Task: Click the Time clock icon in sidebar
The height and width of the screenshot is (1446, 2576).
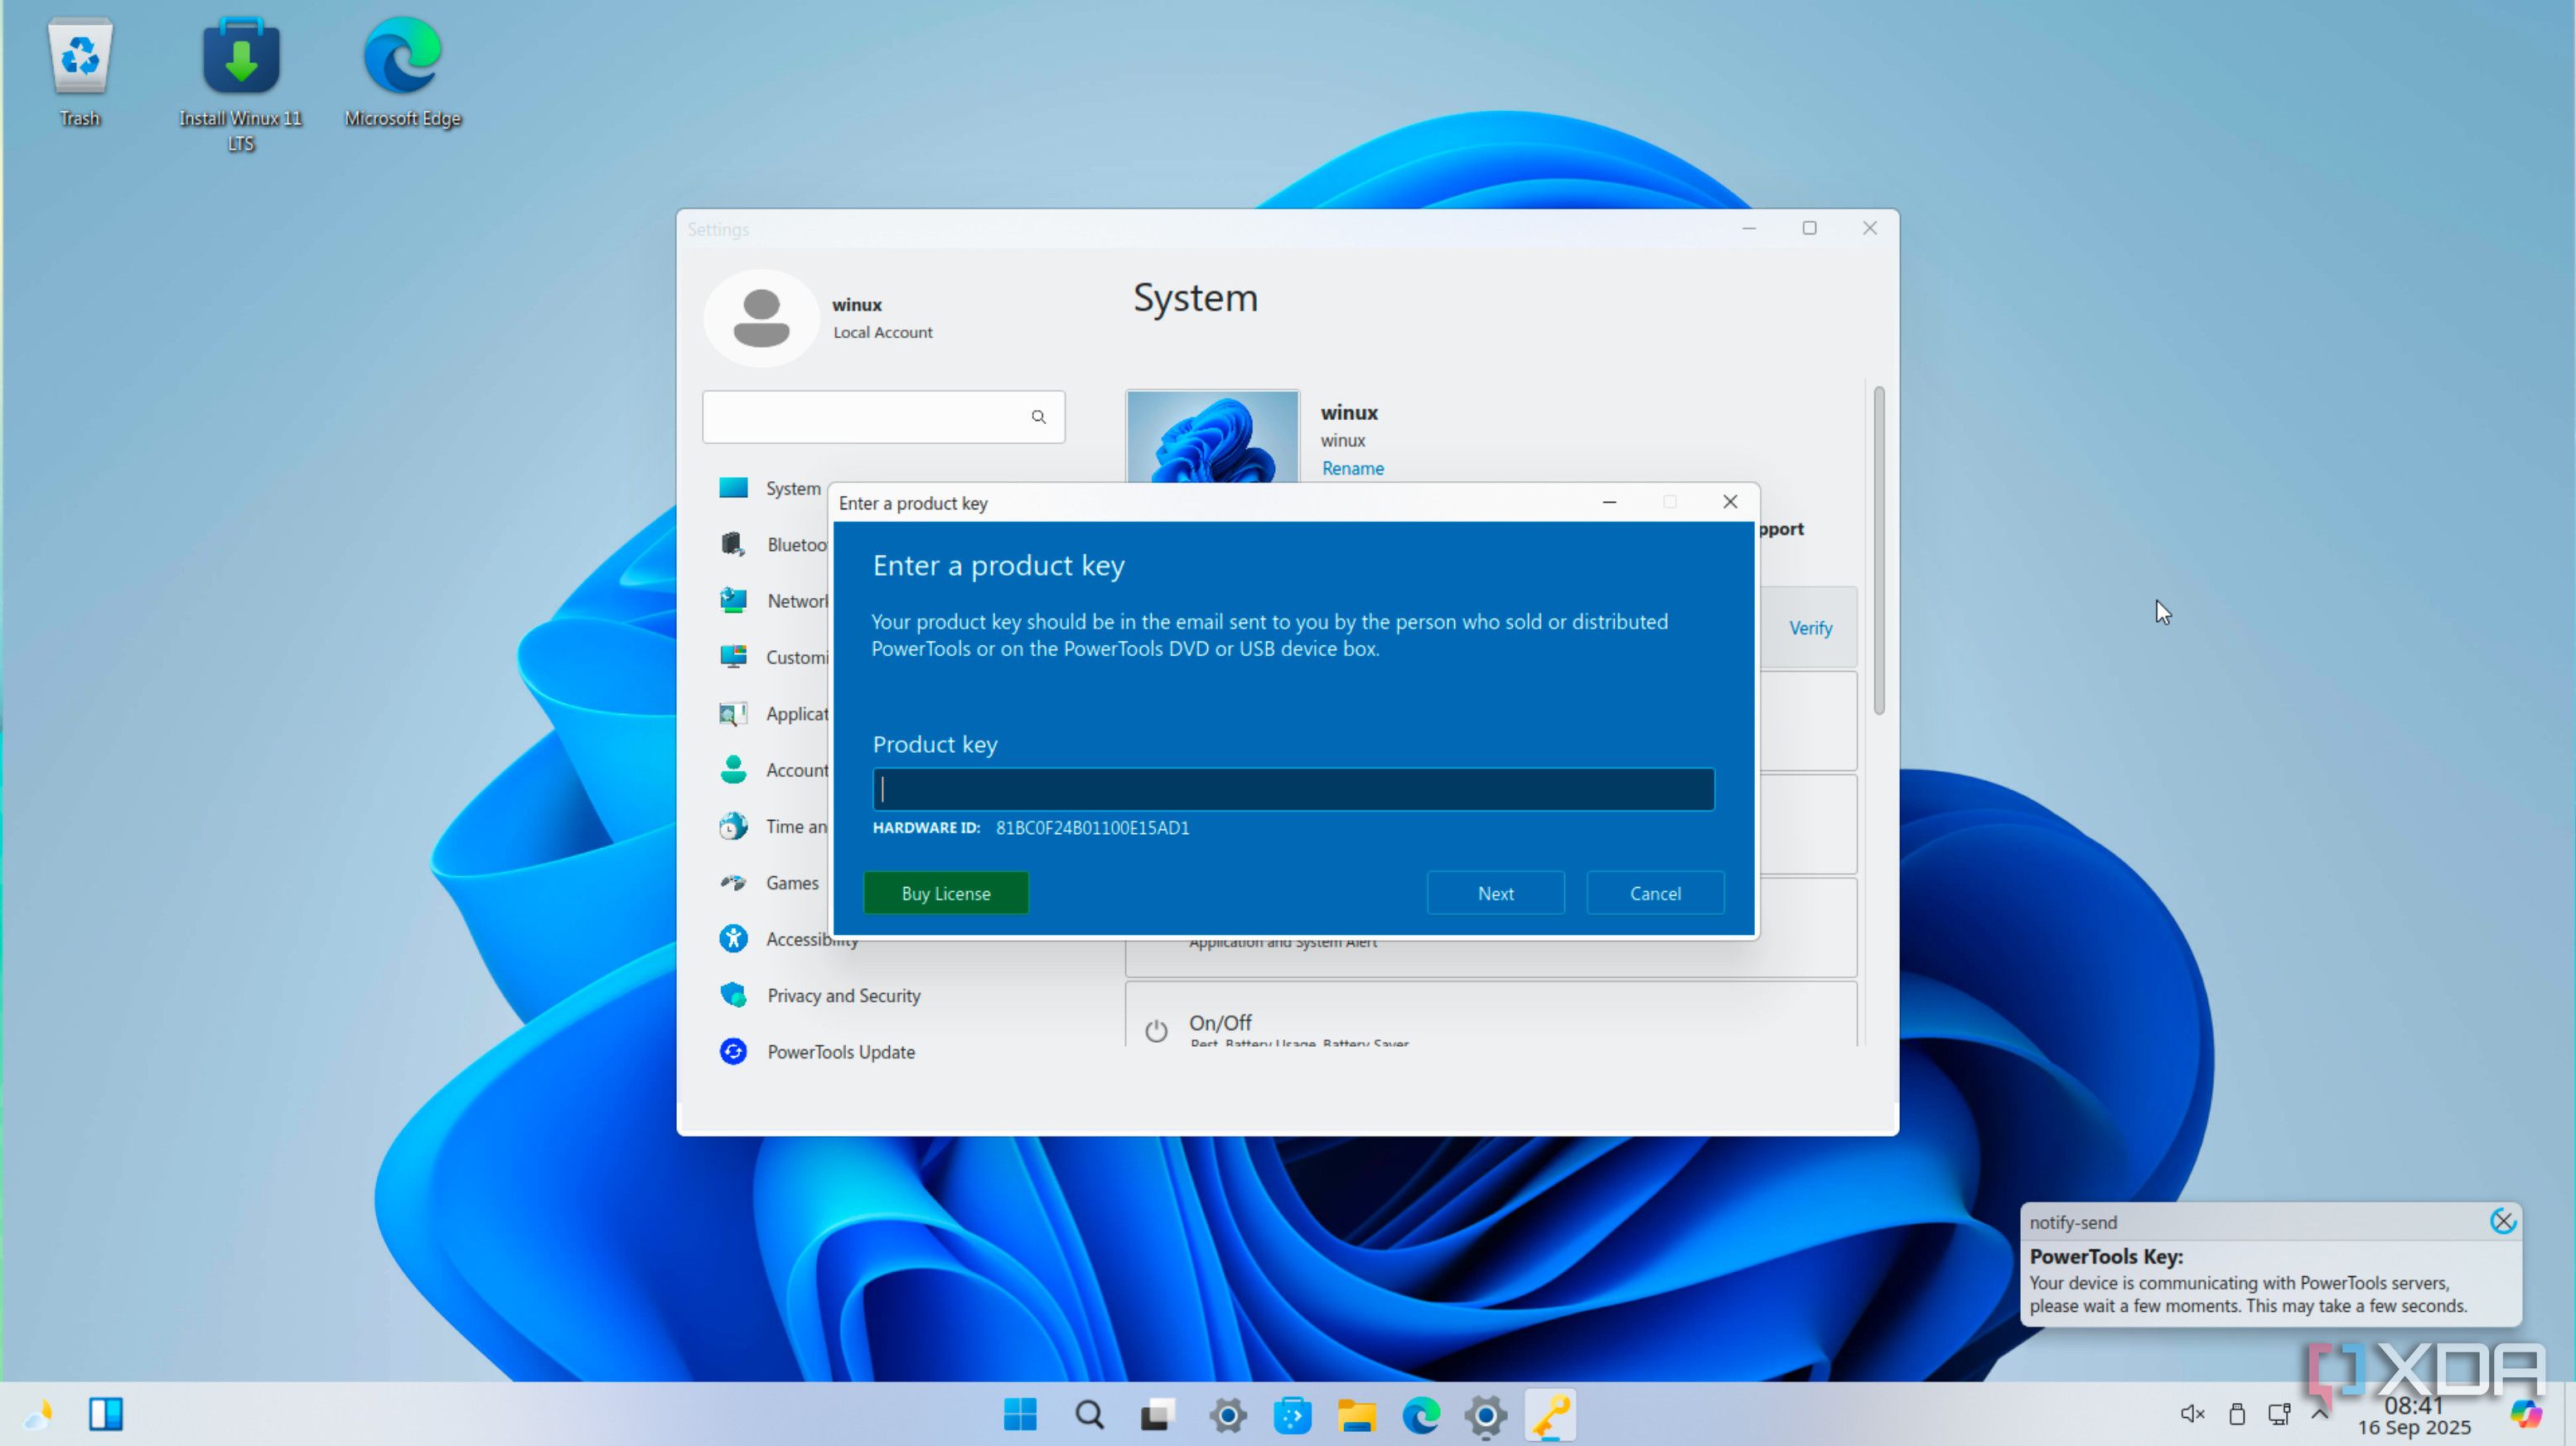Action: 733,827
